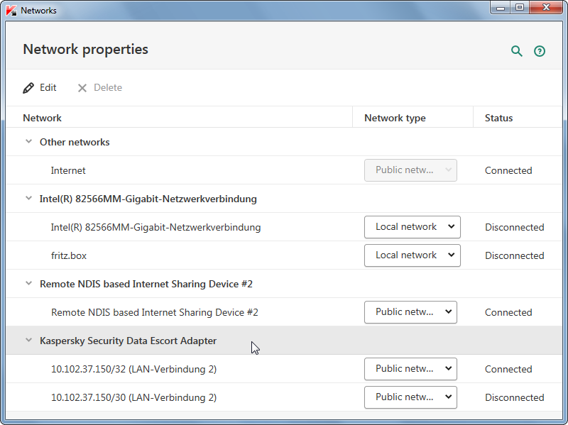
Task: Select the Internet network row
Action: 284,170
